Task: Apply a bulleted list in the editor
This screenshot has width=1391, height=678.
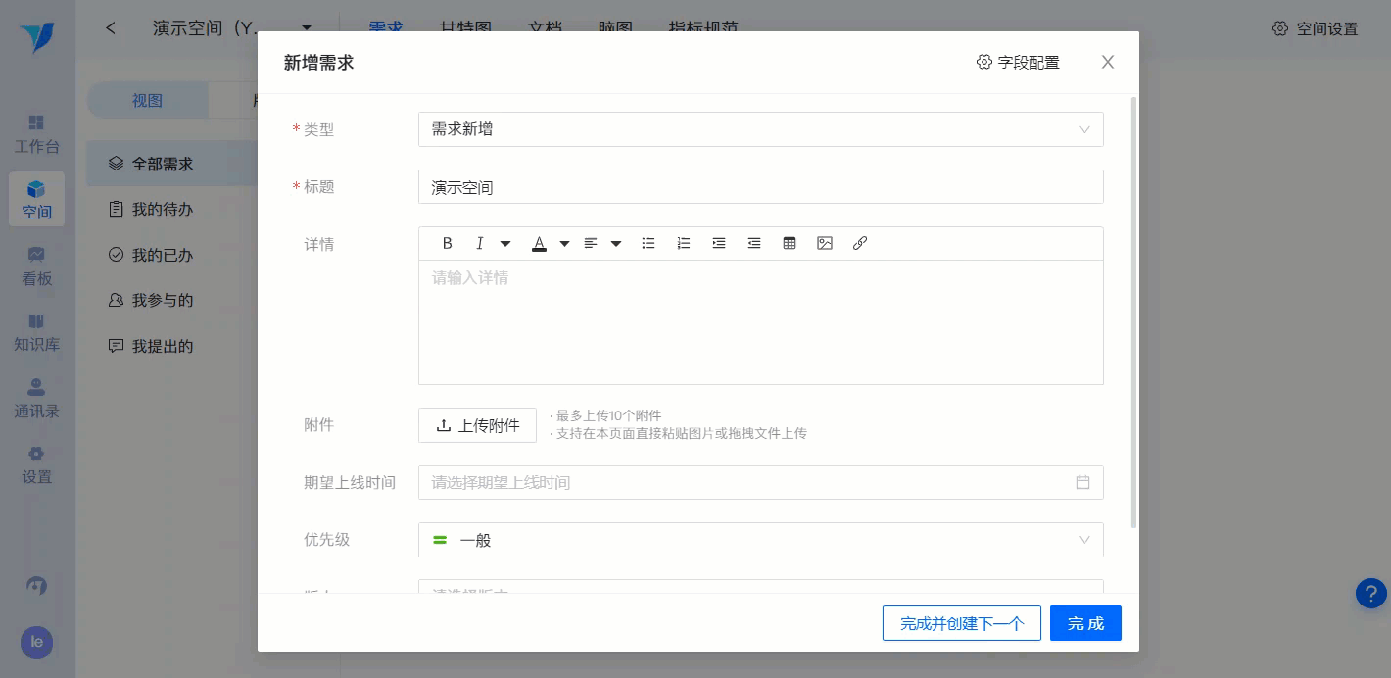Action: 648,243
